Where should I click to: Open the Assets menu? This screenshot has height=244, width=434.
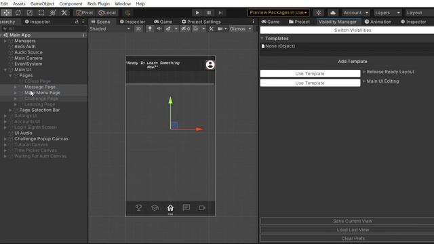coord(19,3)
